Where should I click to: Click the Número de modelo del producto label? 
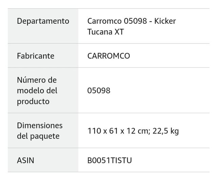pos(37,91)
